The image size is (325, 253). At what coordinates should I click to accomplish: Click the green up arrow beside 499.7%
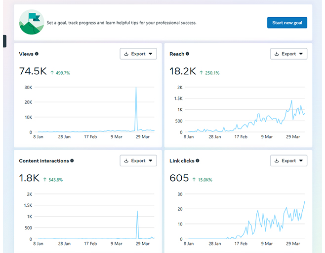click(x=52, y=73)
